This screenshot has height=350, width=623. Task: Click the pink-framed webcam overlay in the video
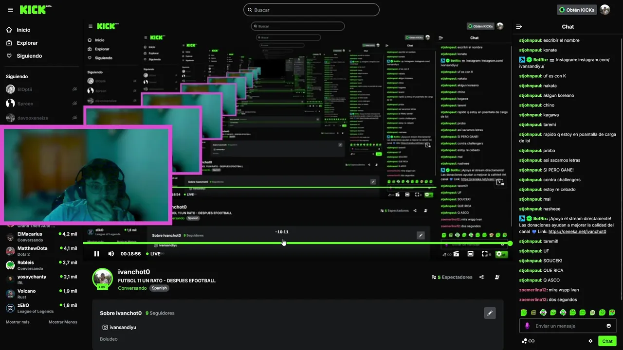click(x=87, y=175)
